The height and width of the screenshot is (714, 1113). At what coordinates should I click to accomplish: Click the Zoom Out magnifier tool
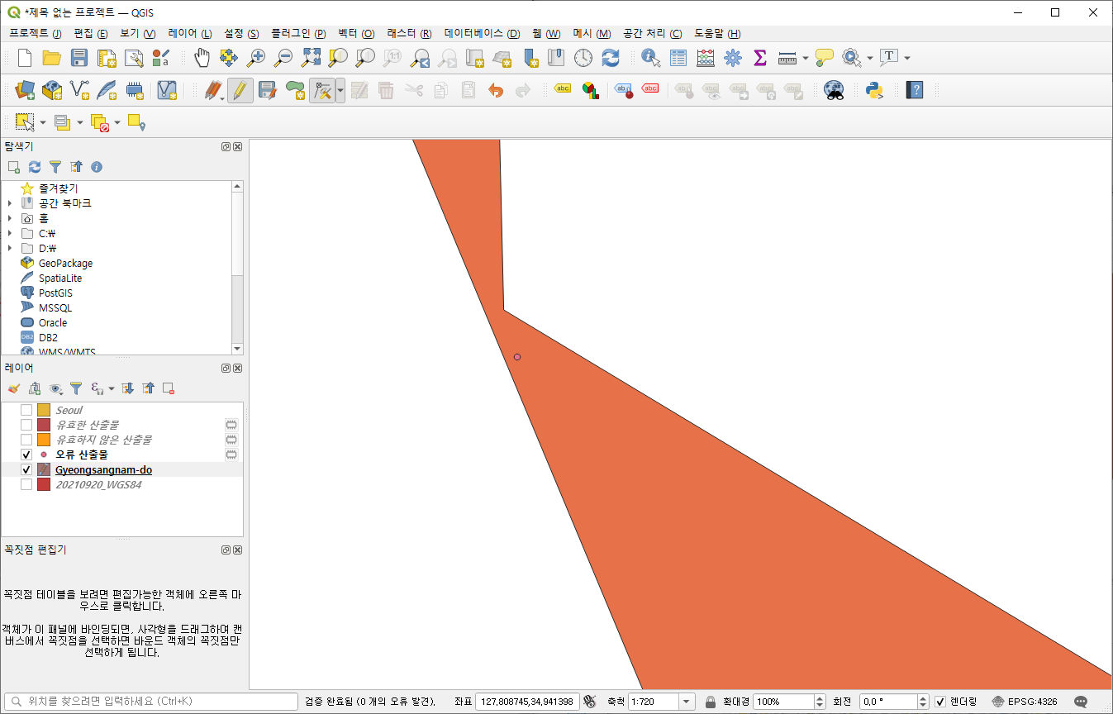(x=283, y=58)
